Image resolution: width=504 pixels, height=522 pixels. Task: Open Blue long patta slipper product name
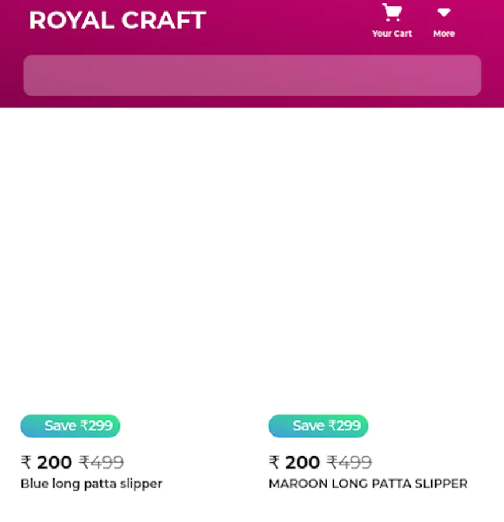click(x=91, y=483)
